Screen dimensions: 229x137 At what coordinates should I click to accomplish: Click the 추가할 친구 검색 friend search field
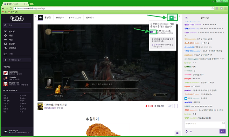[x=17, y=60]
